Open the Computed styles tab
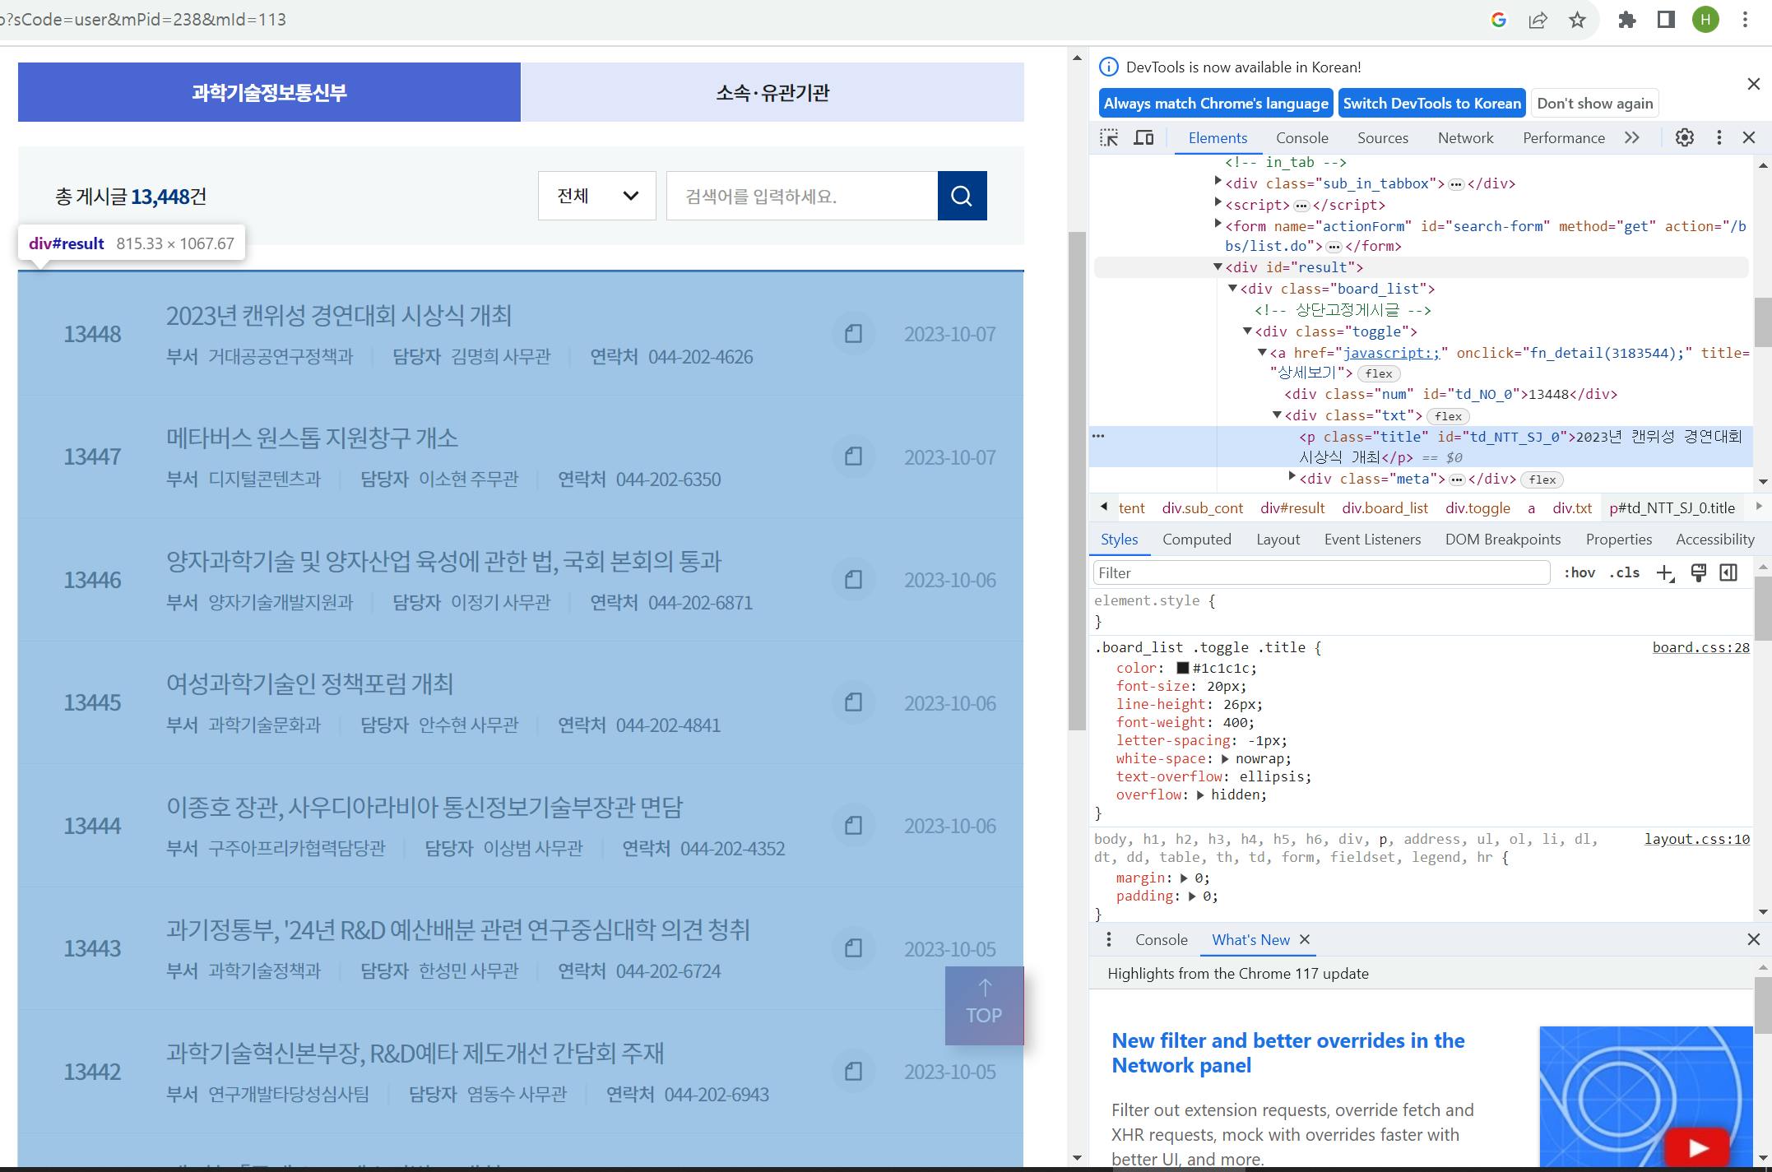 pyautogui.click(x=1196, y=540)
